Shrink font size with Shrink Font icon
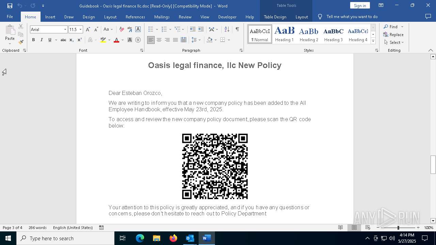The width and height of the screenshot is (436, 245). [96, 29]
